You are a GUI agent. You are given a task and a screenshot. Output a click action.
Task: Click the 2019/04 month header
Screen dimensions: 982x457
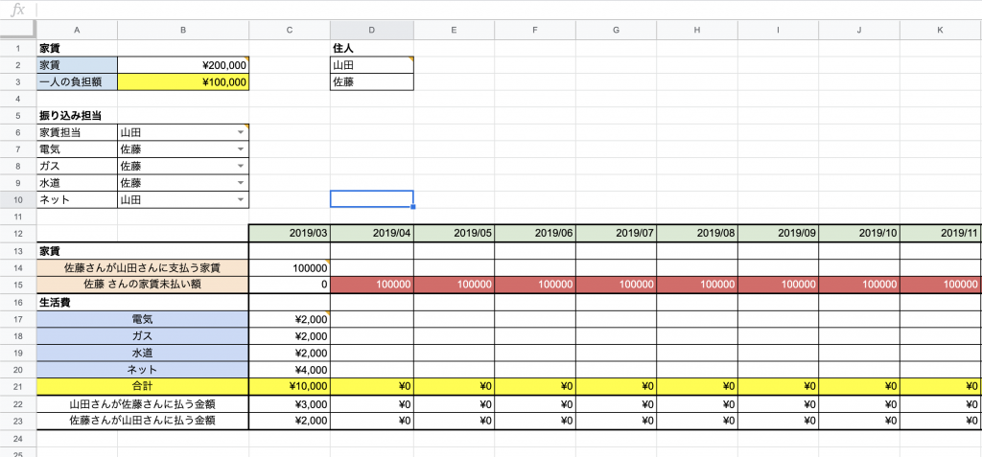pos(371,234)
